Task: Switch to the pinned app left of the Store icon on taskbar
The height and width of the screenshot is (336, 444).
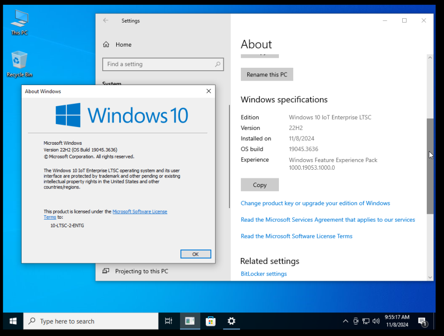Action: click(x=190, y=321)
